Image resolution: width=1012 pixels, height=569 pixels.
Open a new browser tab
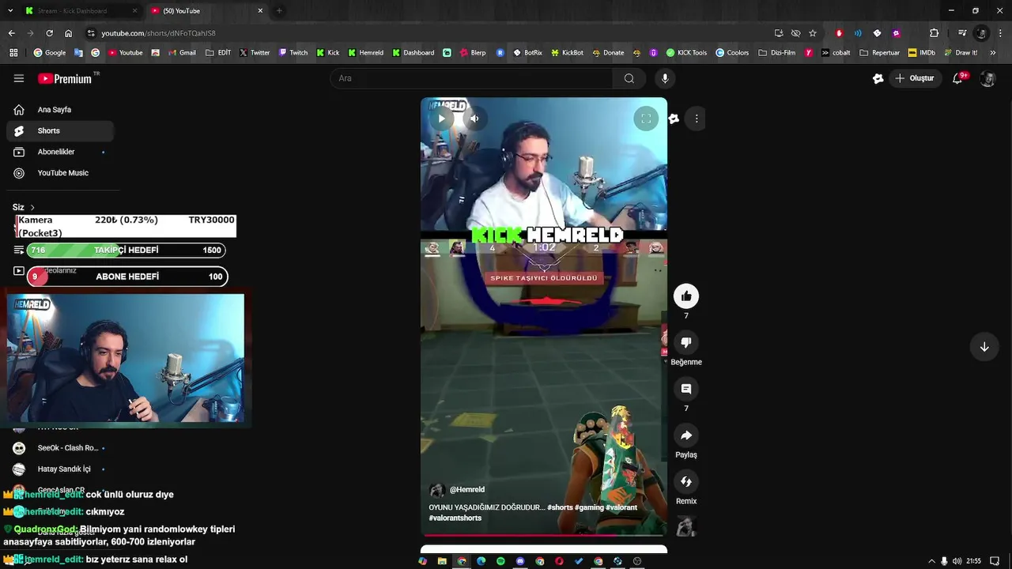point(279,11)
